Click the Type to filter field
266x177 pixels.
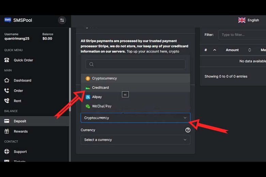click(242, 35)
